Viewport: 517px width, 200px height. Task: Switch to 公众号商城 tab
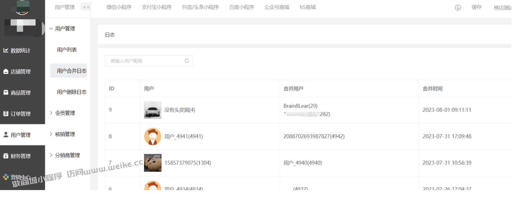[x=277, y=7]
